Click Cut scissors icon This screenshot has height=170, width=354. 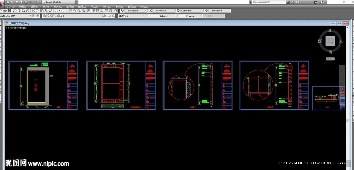point(33,11)
